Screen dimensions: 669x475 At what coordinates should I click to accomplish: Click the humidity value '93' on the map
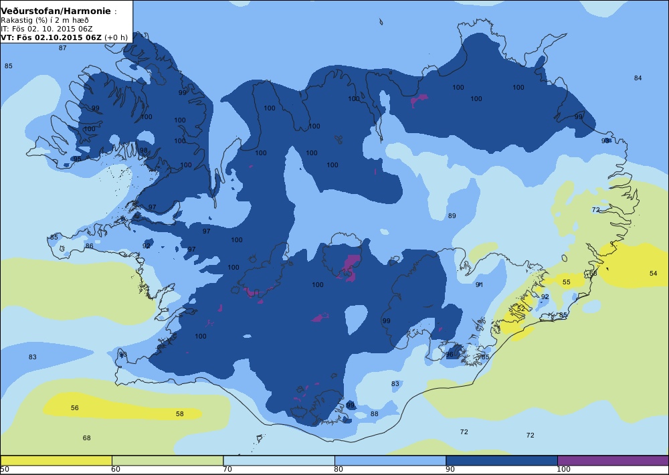pos(605,141)
